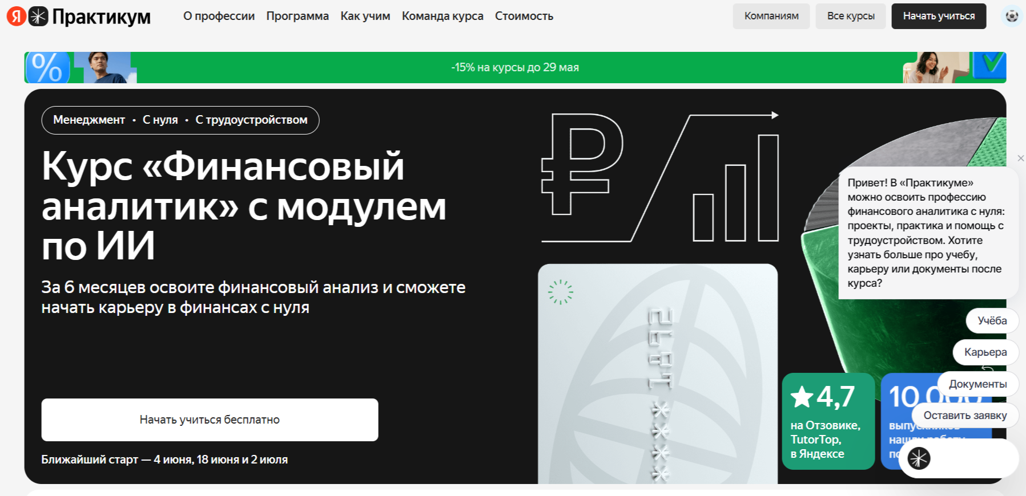Click the Компаниям button
Viewport: 1026px width, 496px height.
click(x=771, y=16)
